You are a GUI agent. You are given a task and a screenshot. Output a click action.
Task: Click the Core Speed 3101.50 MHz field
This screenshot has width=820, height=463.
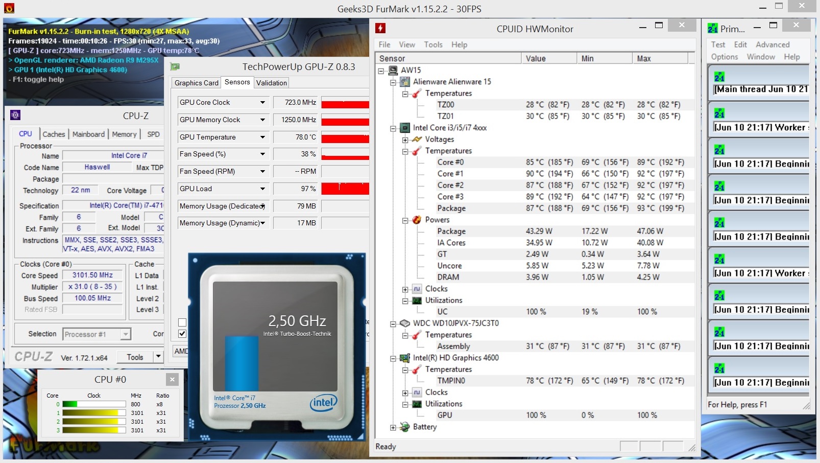click(92, 275)
